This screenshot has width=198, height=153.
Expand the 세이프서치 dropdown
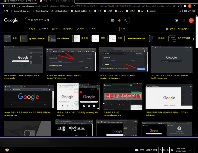tap(184, 29)
